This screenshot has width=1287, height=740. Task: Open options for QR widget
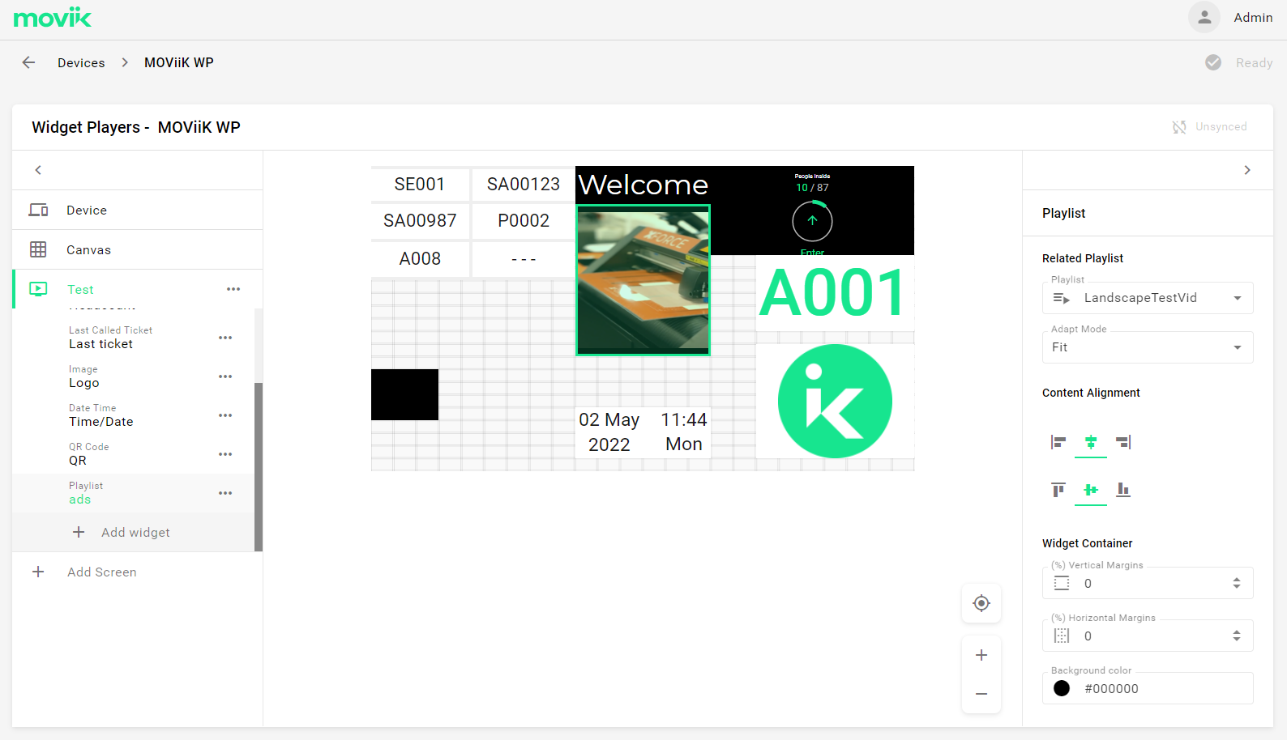click(x=225, y=454)
